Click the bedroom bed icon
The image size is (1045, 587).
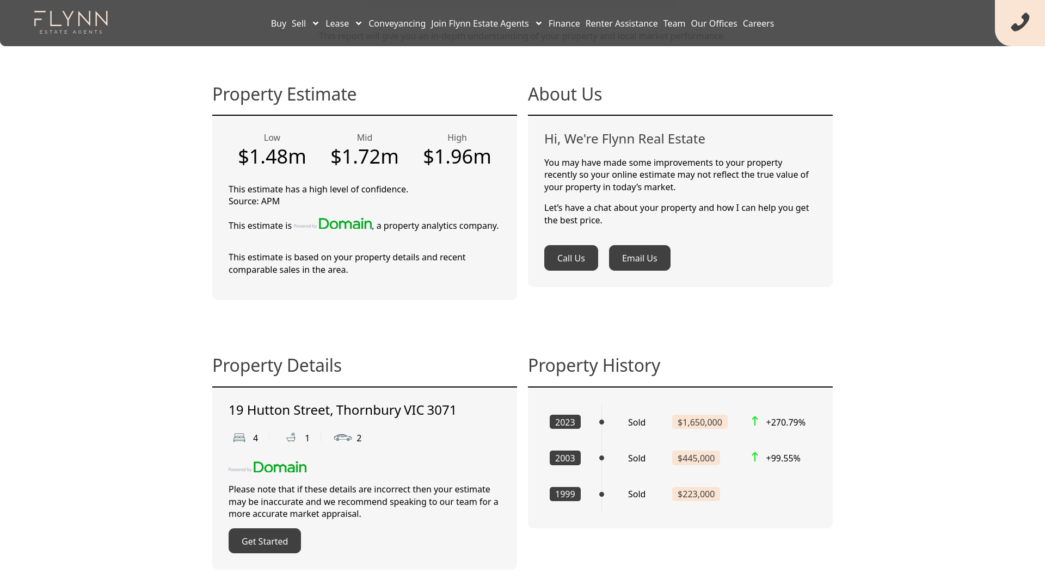239,438
